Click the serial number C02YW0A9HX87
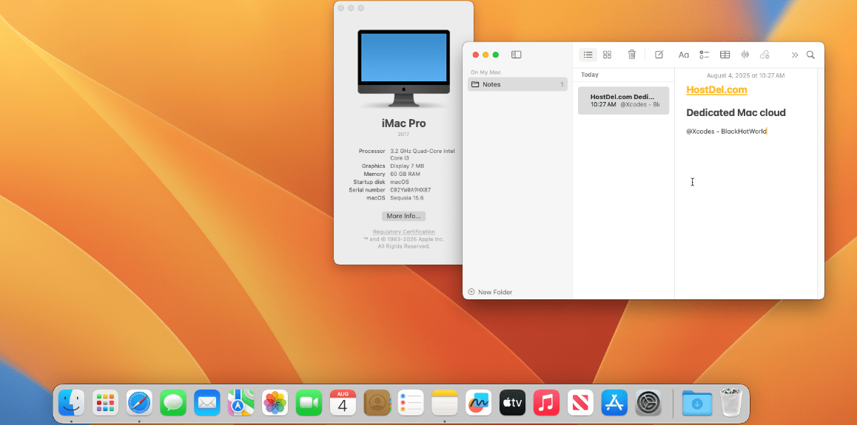The width and height of the screenshot is (857, 425). pos(411,190)
